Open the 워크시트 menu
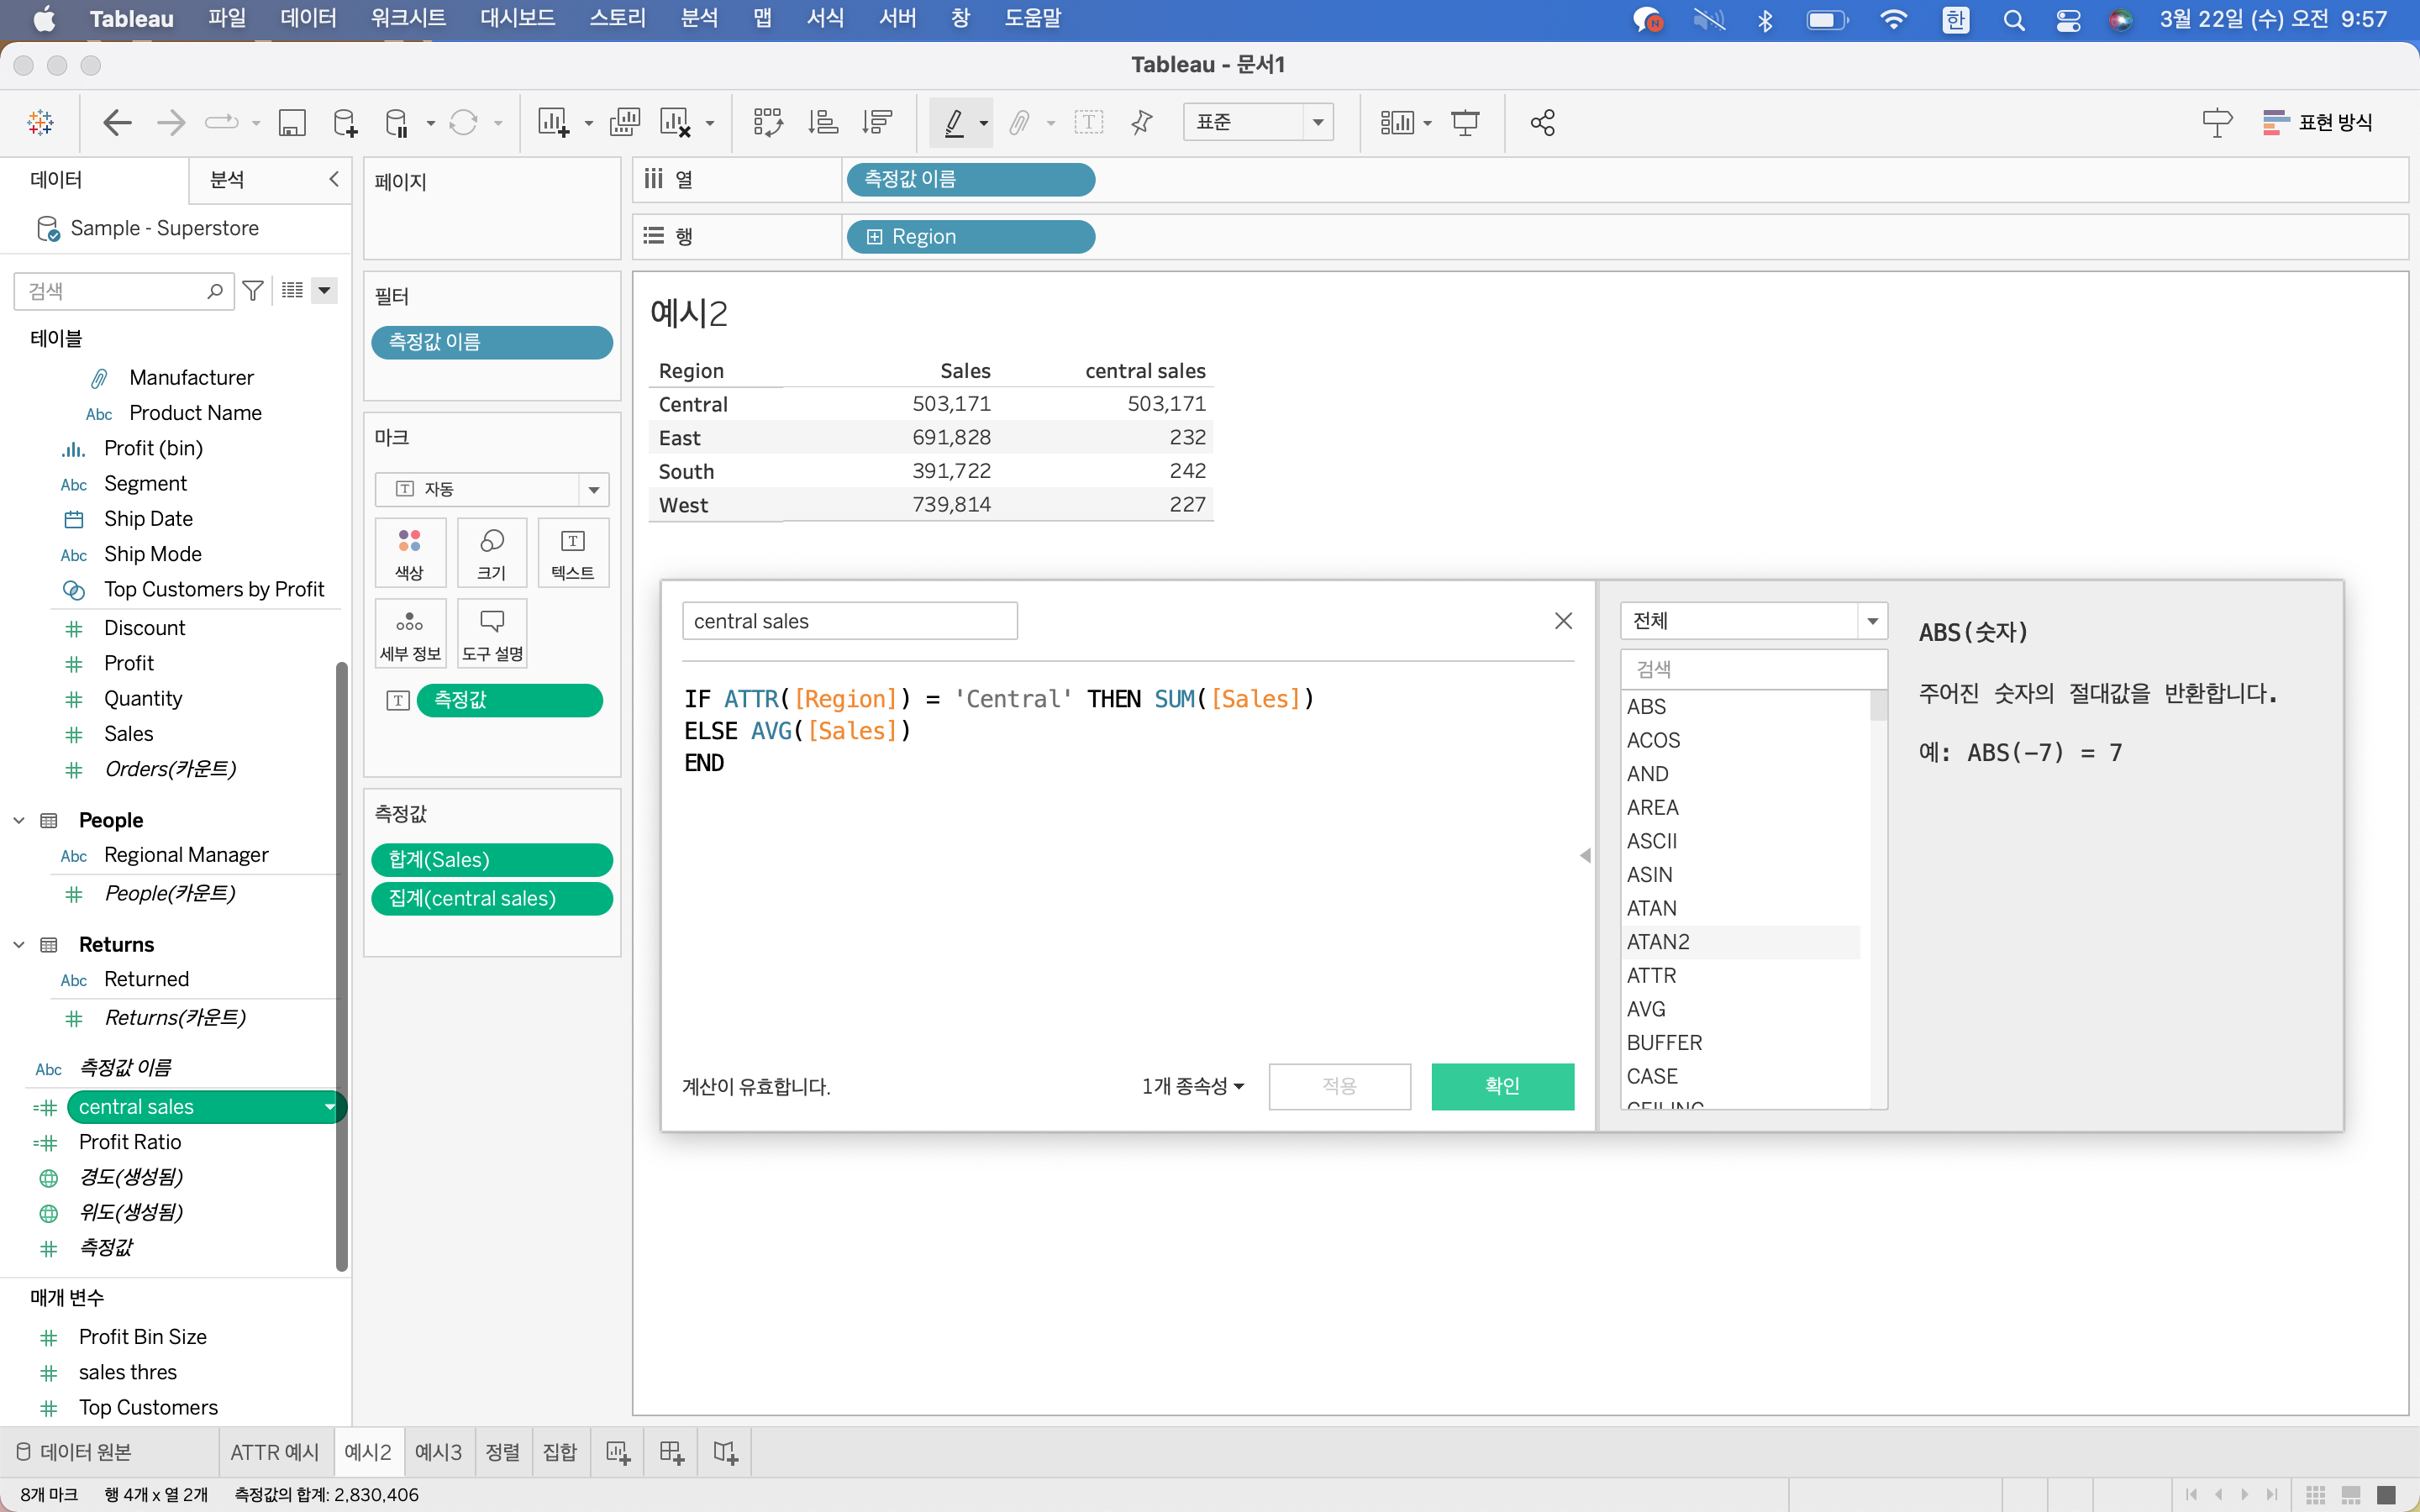Screen dimensions: 2420x1512 [408, 18]
